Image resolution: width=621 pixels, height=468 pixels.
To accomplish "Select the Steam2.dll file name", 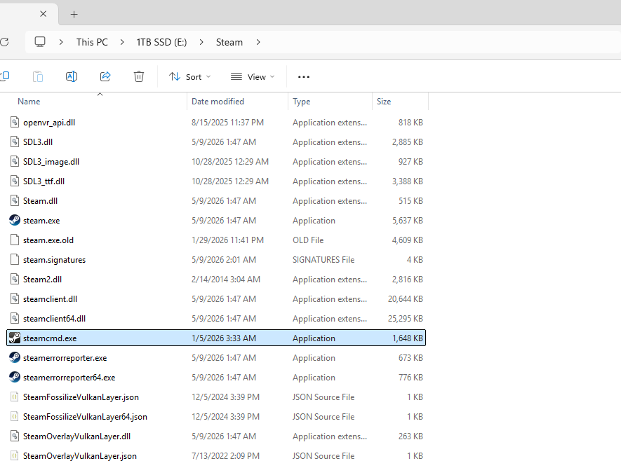I will 42,279.
